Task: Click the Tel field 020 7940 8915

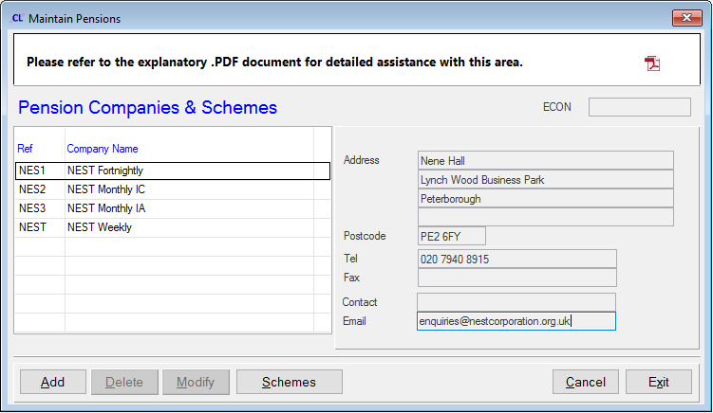Action: (517, 259)
